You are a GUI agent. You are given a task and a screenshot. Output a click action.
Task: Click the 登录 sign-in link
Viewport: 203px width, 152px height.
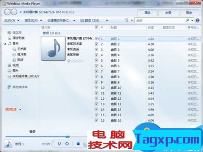tap(32, 131)
